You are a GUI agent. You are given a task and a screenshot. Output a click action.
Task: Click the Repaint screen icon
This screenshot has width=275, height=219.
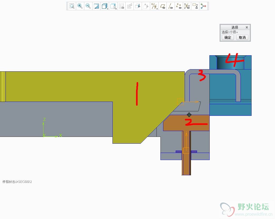(96, 6)
